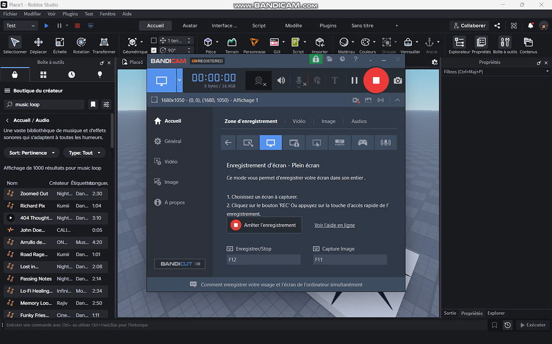Open Voir l'aide en ligne link
This screenshot has height=344, width=552.
(x=334, y=225)
